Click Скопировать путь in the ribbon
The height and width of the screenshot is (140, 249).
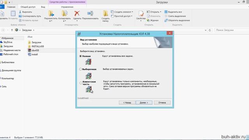point(30,16)
